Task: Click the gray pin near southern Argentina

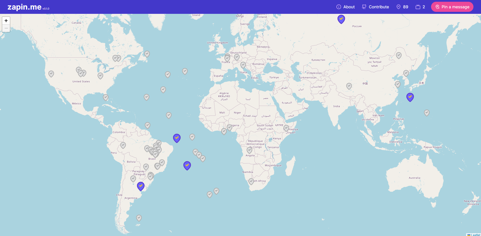Action: [x=139, y=218]
